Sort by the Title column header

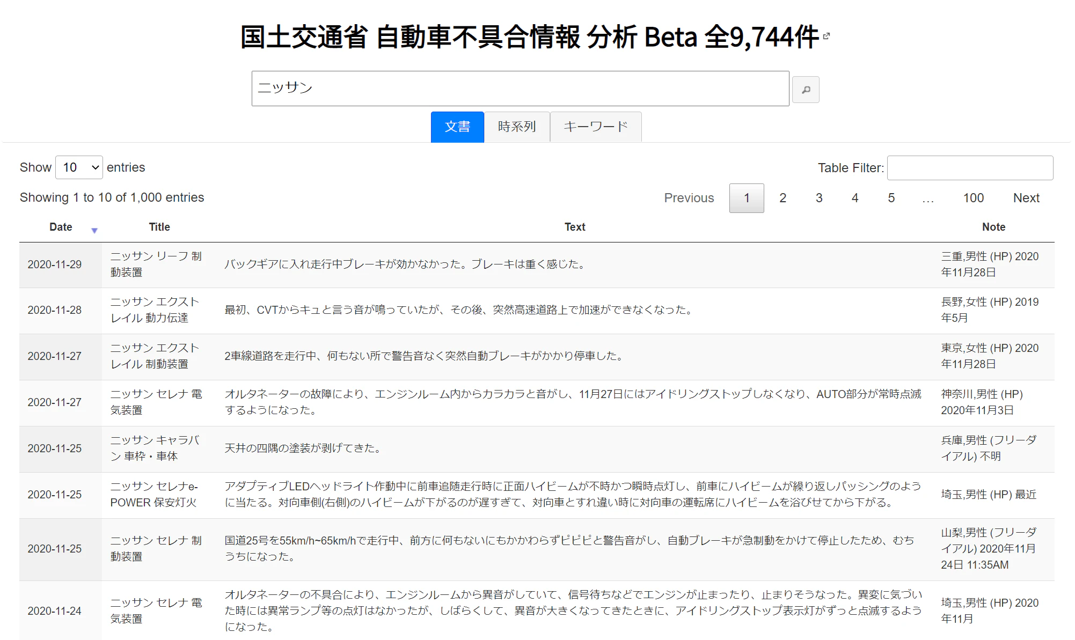[x=159, y=227]
